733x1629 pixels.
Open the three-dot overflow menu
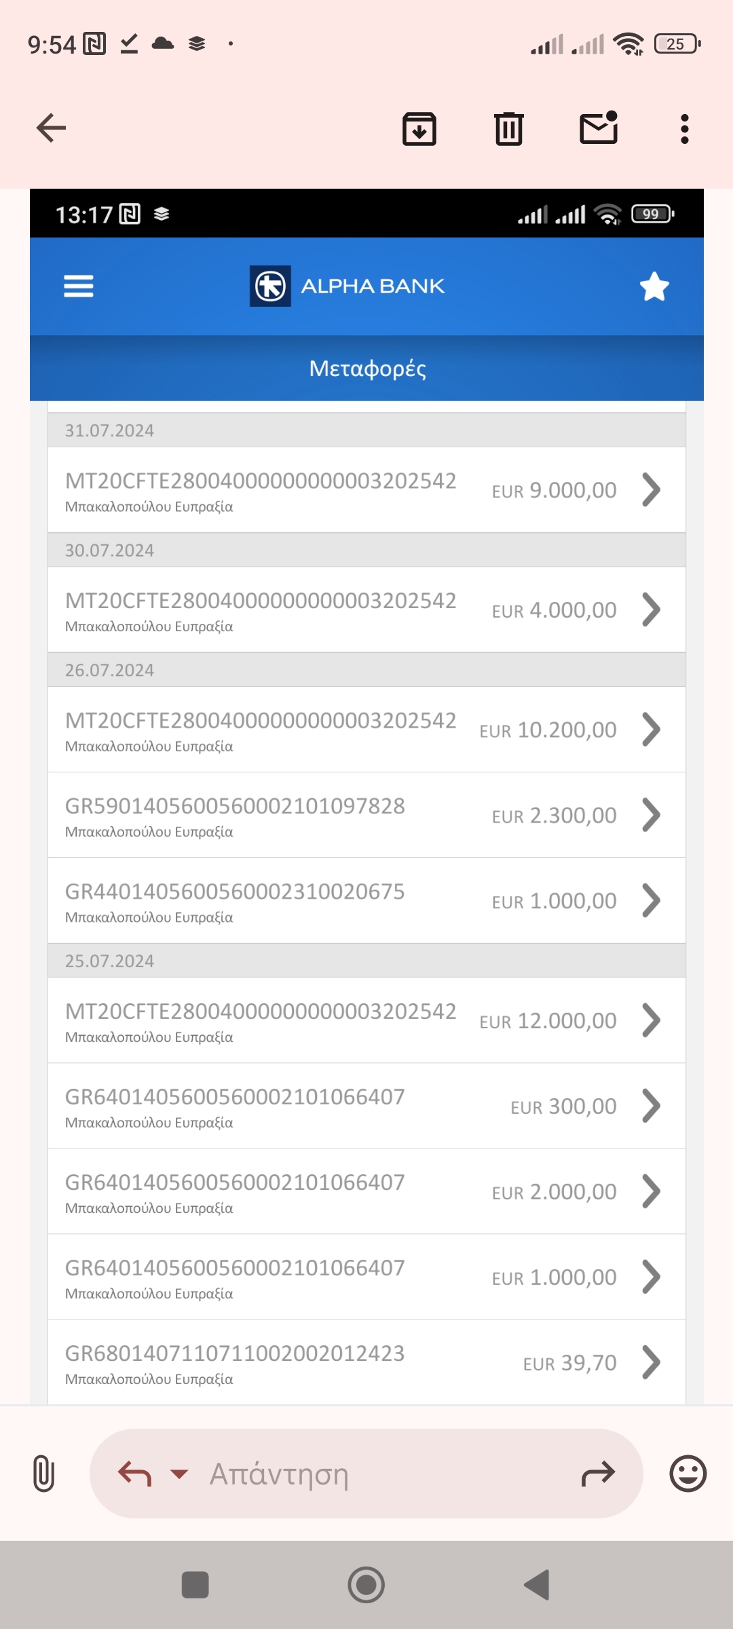pos(684,128)
